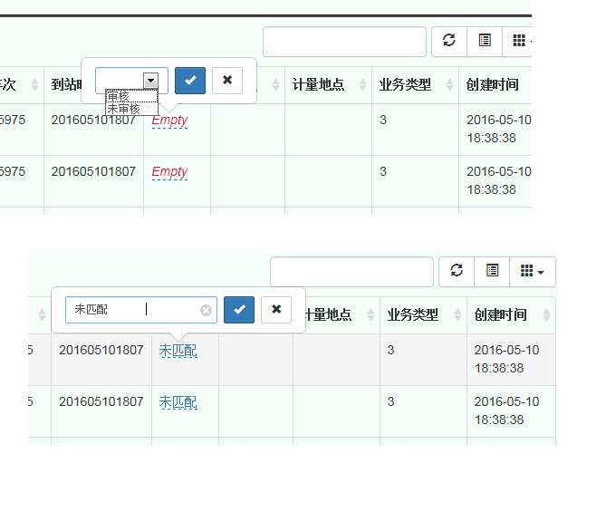Clear the 未匹配 text input

[x=206, y=310]
